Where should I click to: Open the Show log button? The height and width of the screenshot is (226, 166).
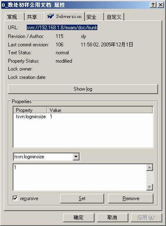83,89
